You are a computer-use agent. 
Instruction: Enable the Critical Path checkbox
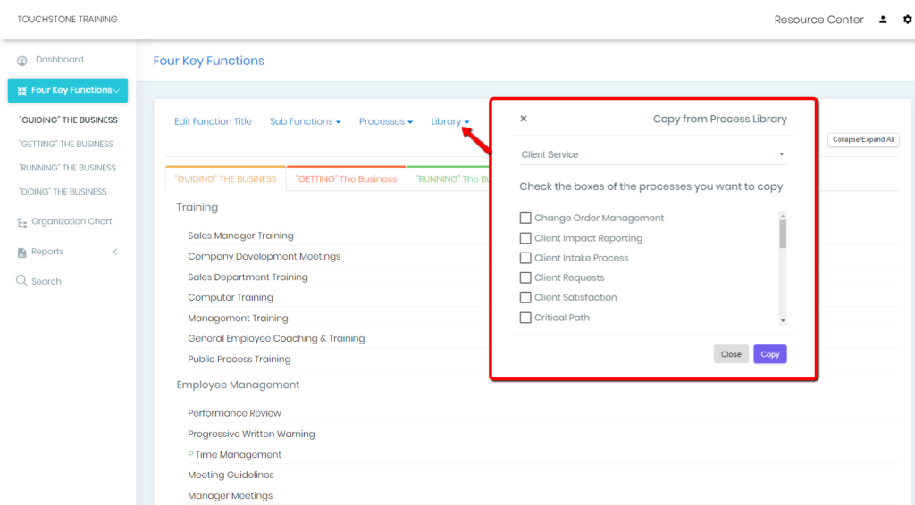click(525, 318)
